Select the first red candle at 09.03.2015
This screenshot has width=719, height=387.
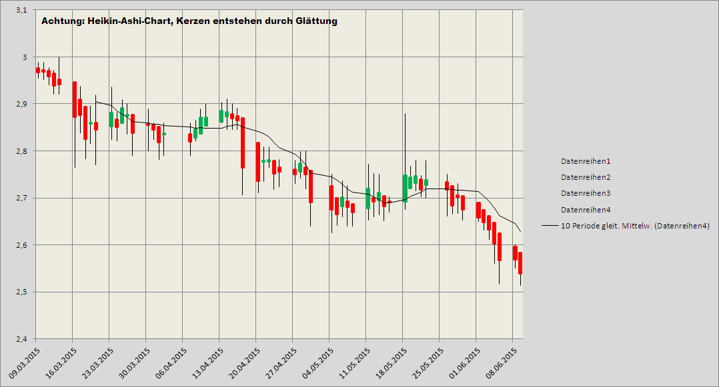tap(38, 70)
